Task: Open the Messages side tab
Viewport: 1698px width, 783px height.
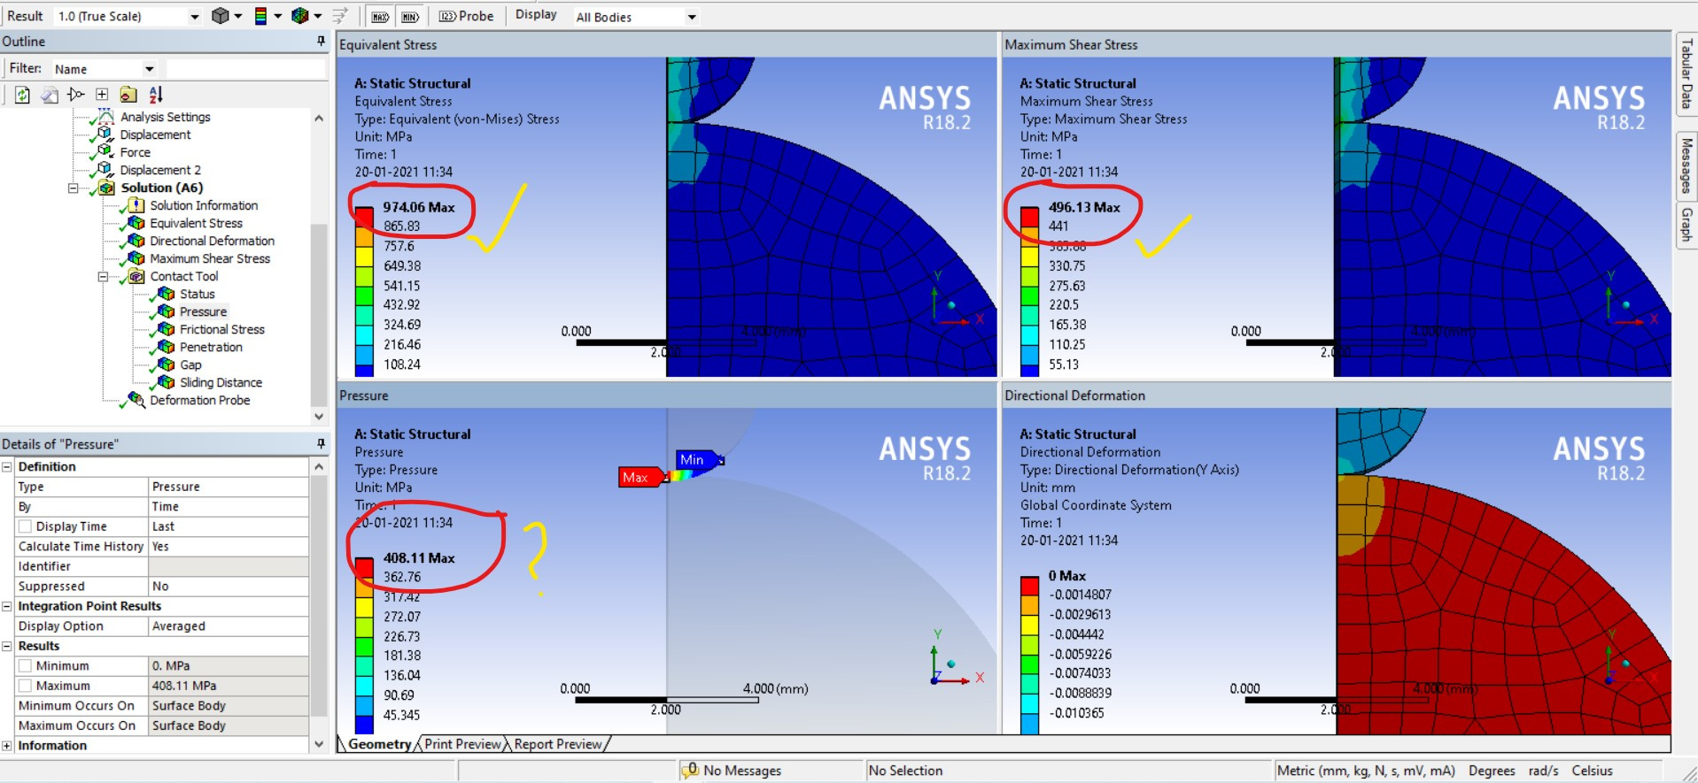Action: [1686, 165]
